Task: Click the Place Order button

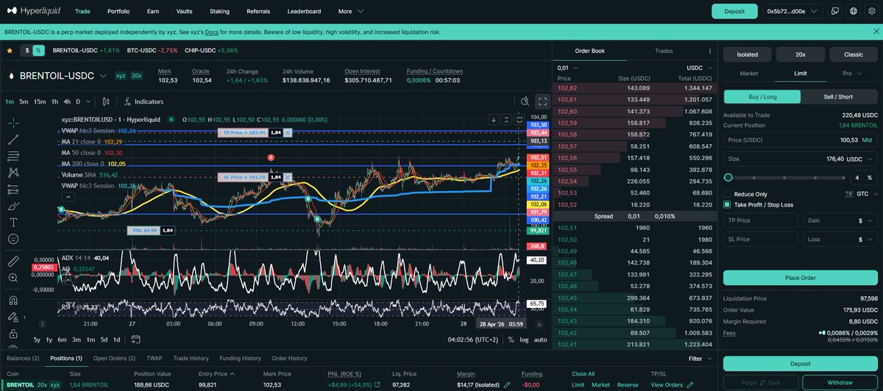Action: pyautogui.click(x=800, y=278)
